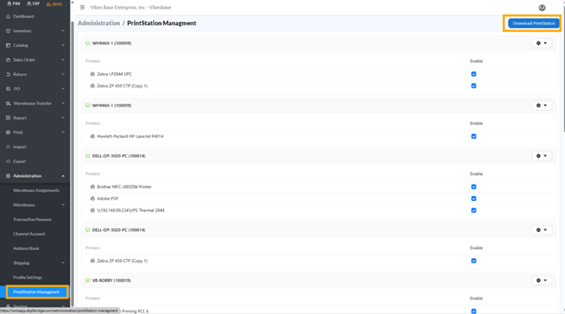Open Transaction Reasons submenu item
The image size is (565, 314).
(32, 220)
